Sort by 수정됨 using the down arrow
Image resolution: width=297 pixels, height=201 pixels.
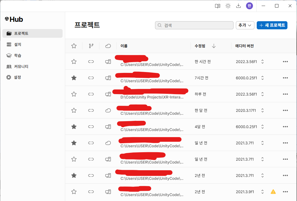(x=214, y=46)
